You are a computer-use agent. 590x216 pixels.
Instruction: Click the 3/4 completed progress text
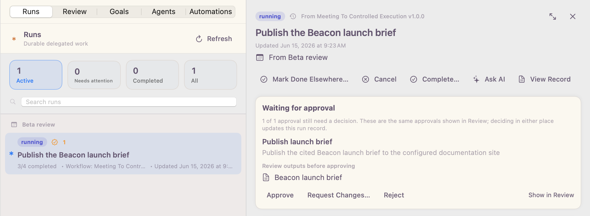(x=37, y=166)
